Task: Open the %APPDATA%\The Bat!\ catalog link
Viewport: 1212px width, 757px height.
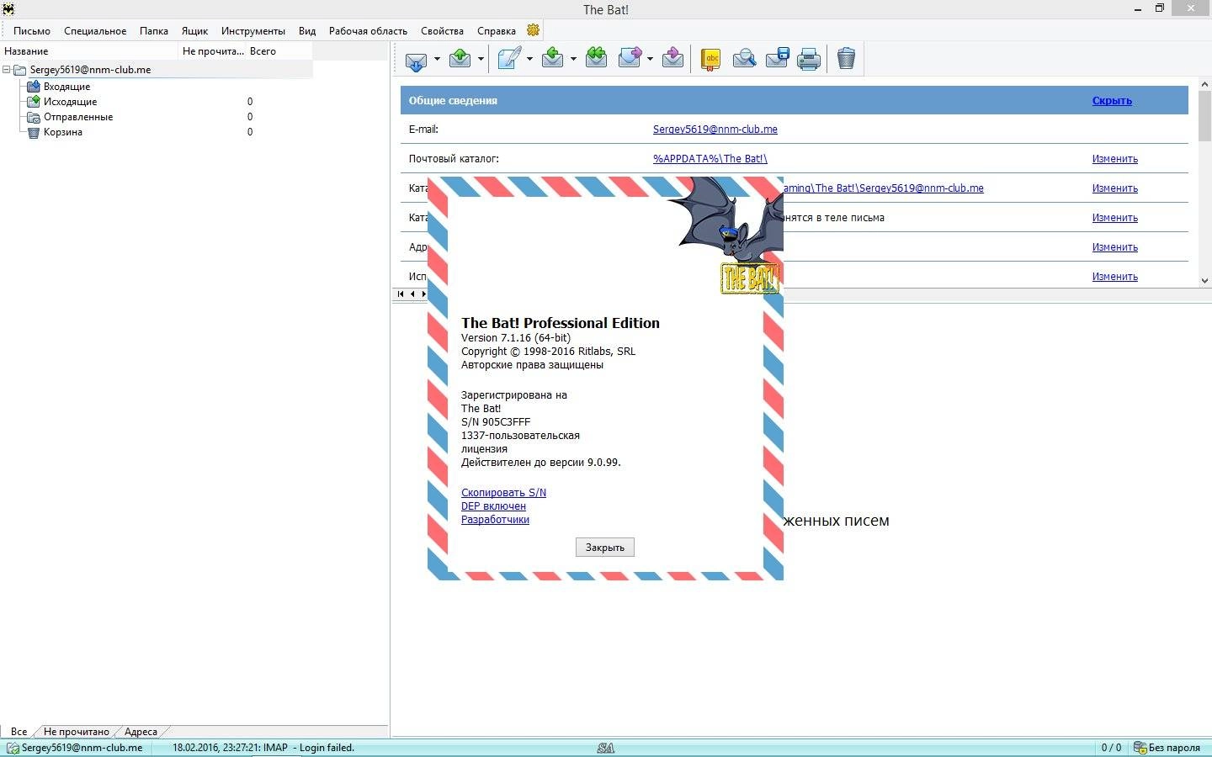Action: pyautogui.click(x=710, y=159)
